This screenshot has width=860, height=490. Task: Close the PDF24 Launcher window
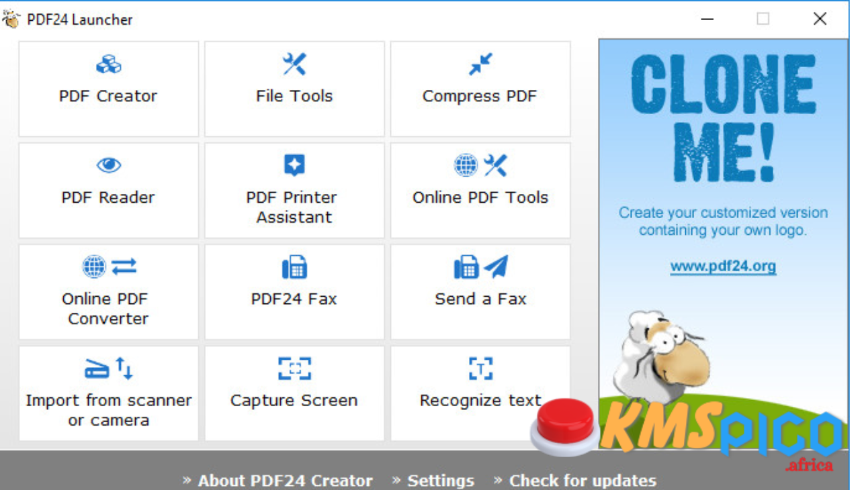tap(820, 19)
